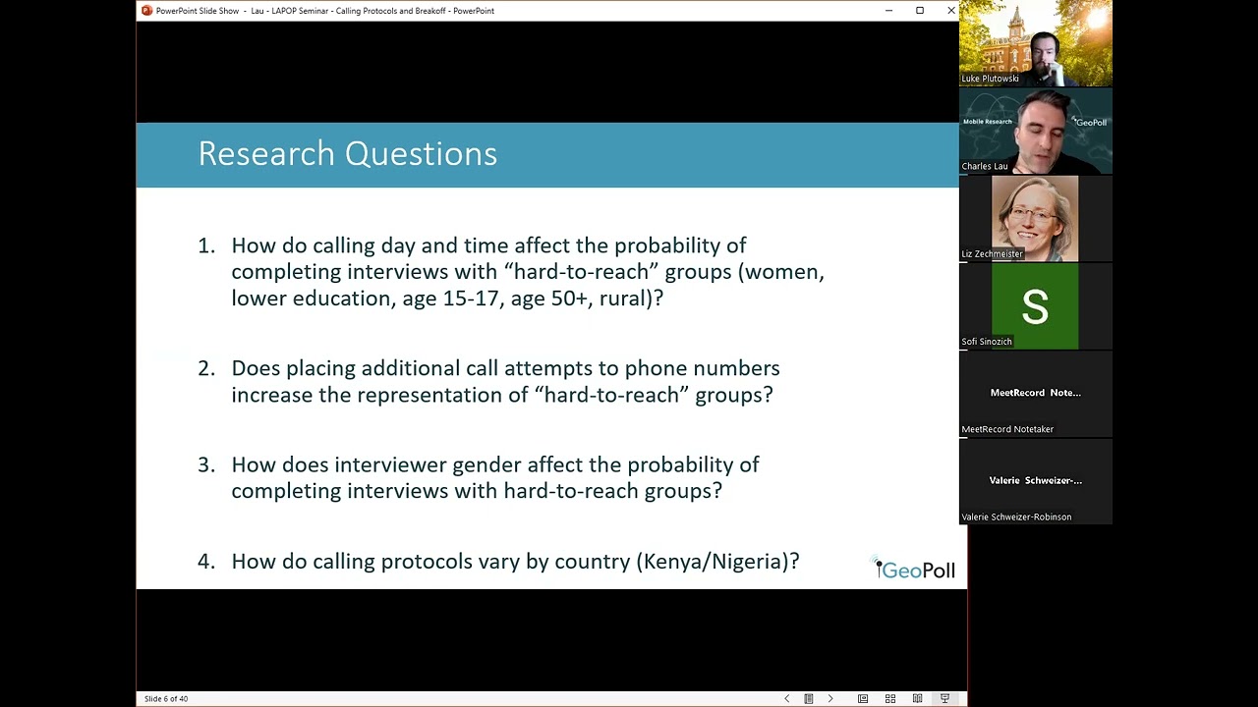The image size is (1258, 707).
Task: Close the PowerPoint slide show window
Action: [950, 11]
